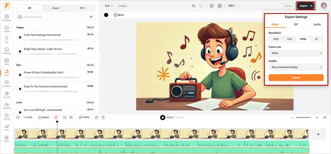Open the Subtitles panel

(x=7, y=51)
